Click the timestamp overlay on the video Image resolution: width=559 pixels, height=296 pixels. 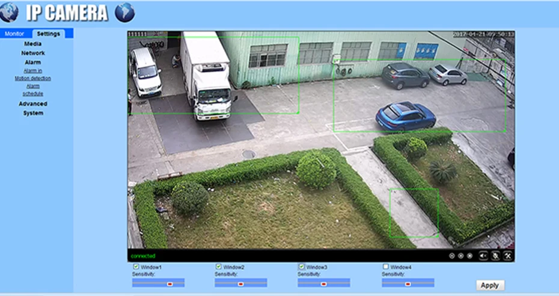483,34
